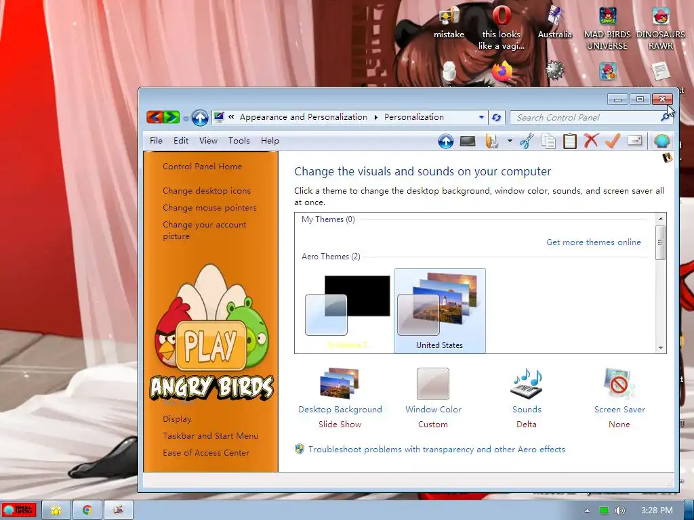This screenshot has width=694, height=520.
Task: Click the recent pages dropdown after the Forward arrow
Action: [x=186, y=118]
